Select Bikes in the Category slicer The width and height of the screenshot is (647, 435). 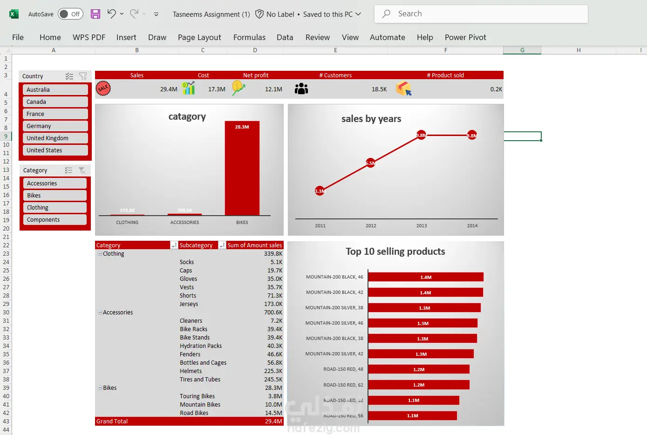coord(55,195)
